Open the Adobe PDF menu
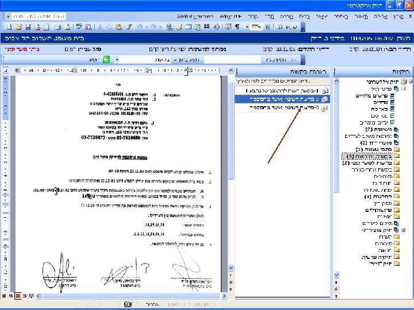414x310 pixels. (231, 16)
